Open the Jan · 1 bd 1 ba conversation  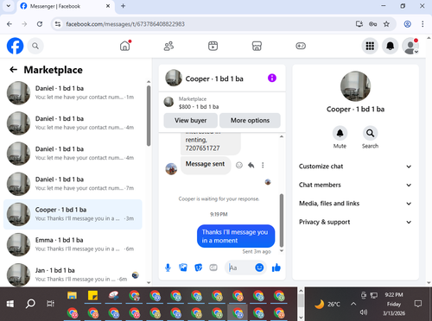[73, 274]
